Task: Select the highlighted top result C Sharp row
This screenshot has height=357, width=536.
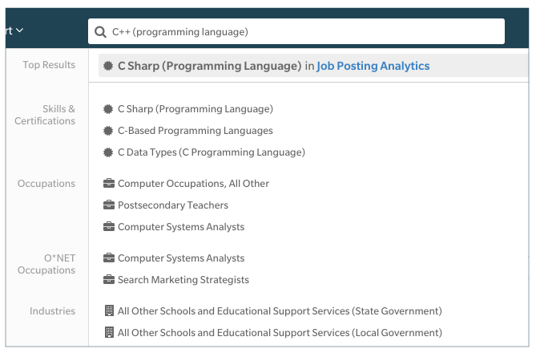Action: tap(313, 65)
